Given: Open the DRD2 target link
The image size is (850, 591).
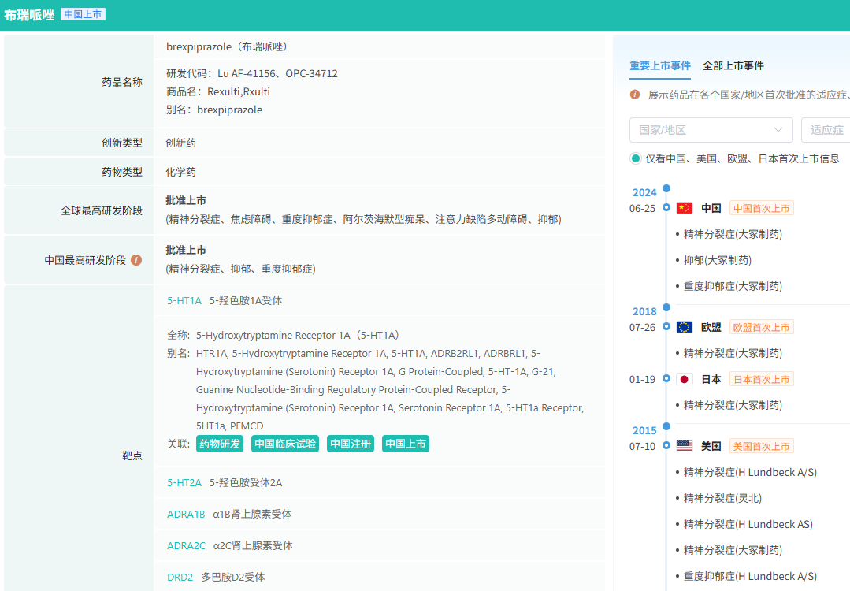Looking at the screenshot, I should click(x=180, y=577).
